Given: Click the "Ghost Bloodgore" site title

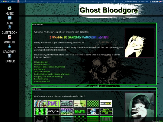Looking at the screenshot, I should (x=109, y=10).
